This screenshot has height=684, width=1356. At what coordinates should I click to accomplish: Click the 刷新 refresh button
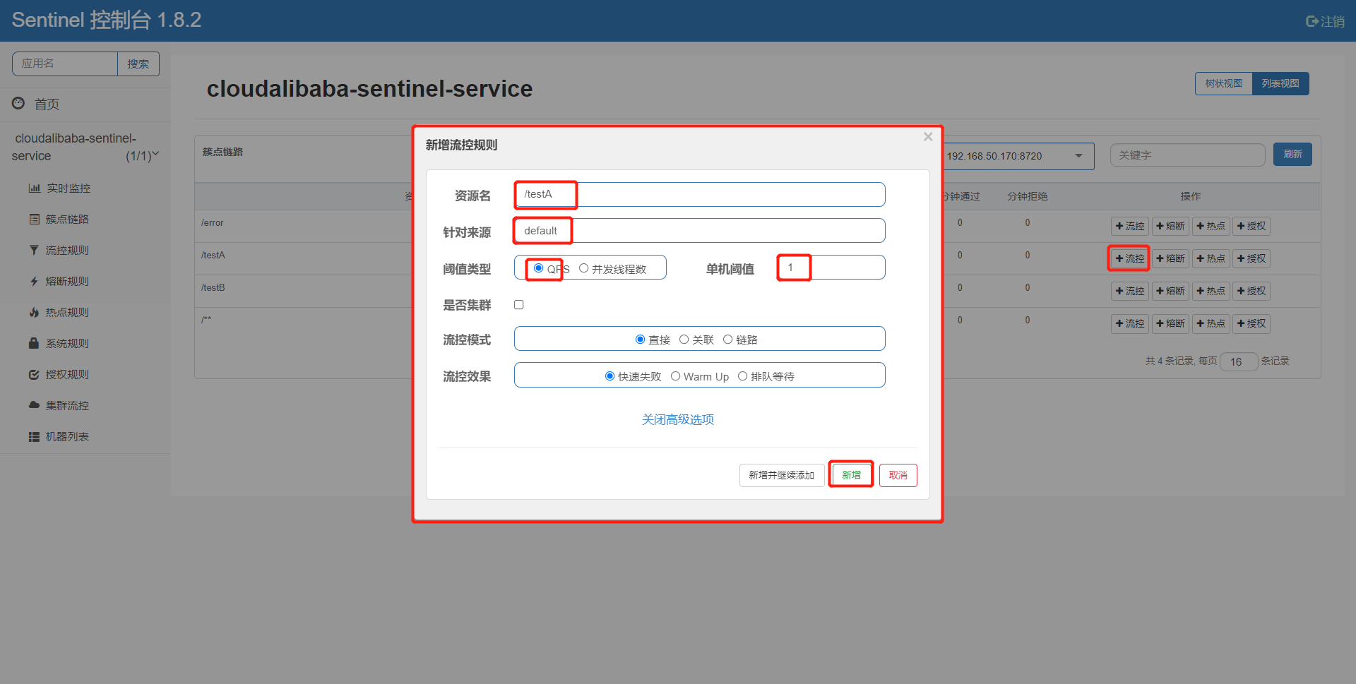(1292, 154)
